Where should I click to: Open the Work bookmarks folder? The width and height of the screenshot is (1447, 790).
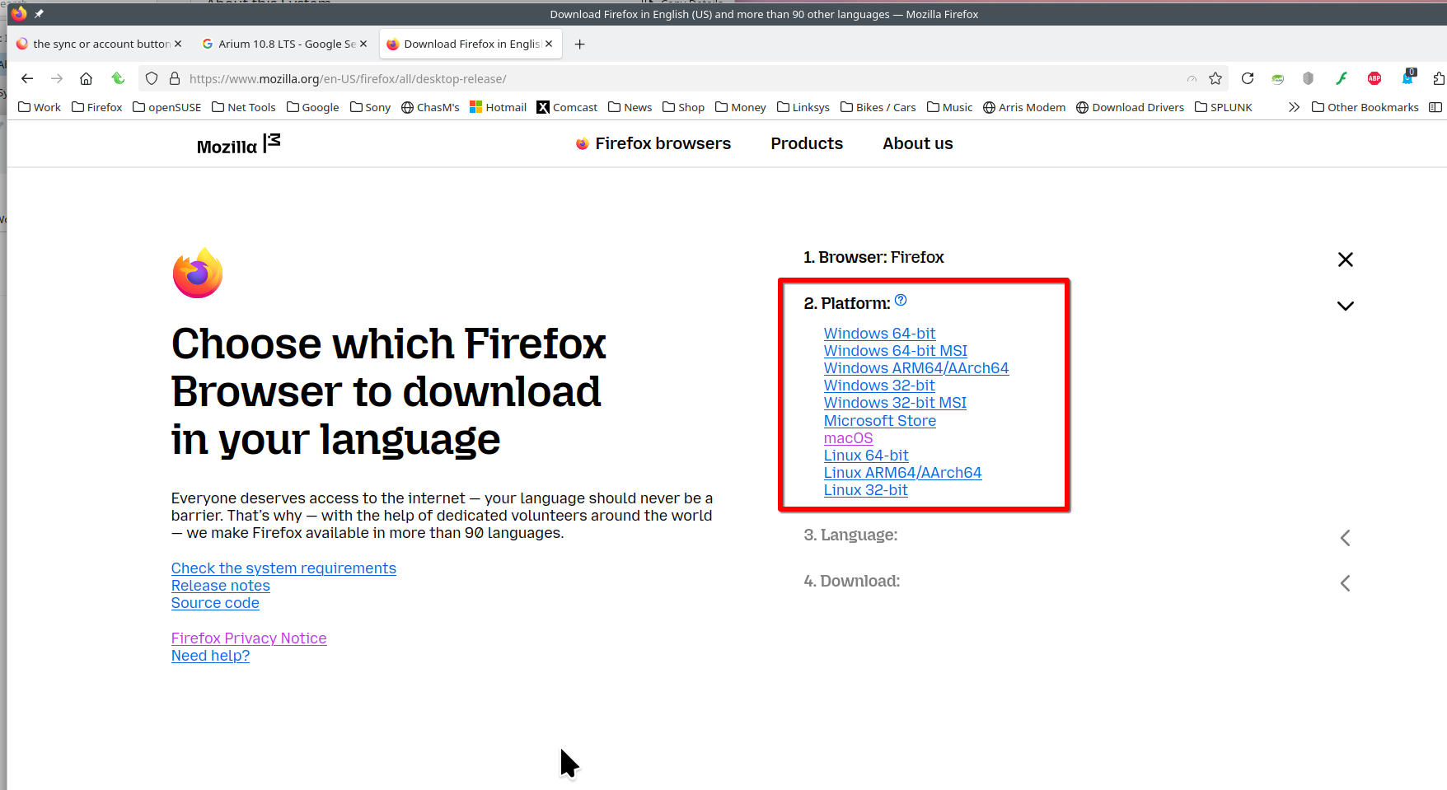pos(40,107)
